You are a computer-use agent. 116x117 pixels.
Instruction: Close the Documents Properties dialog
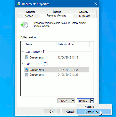[96, 4]
